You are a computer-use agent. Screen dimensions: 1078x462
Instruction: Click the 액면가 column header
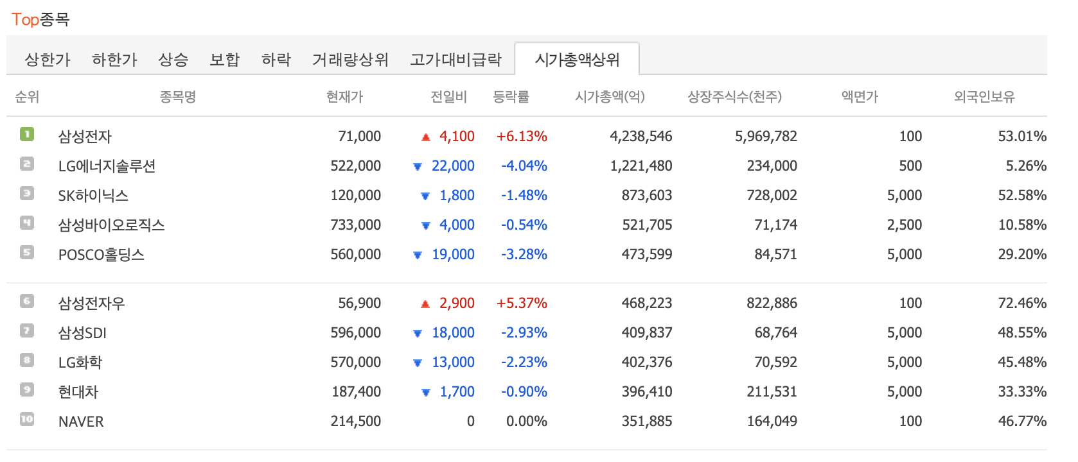(860, 97)
